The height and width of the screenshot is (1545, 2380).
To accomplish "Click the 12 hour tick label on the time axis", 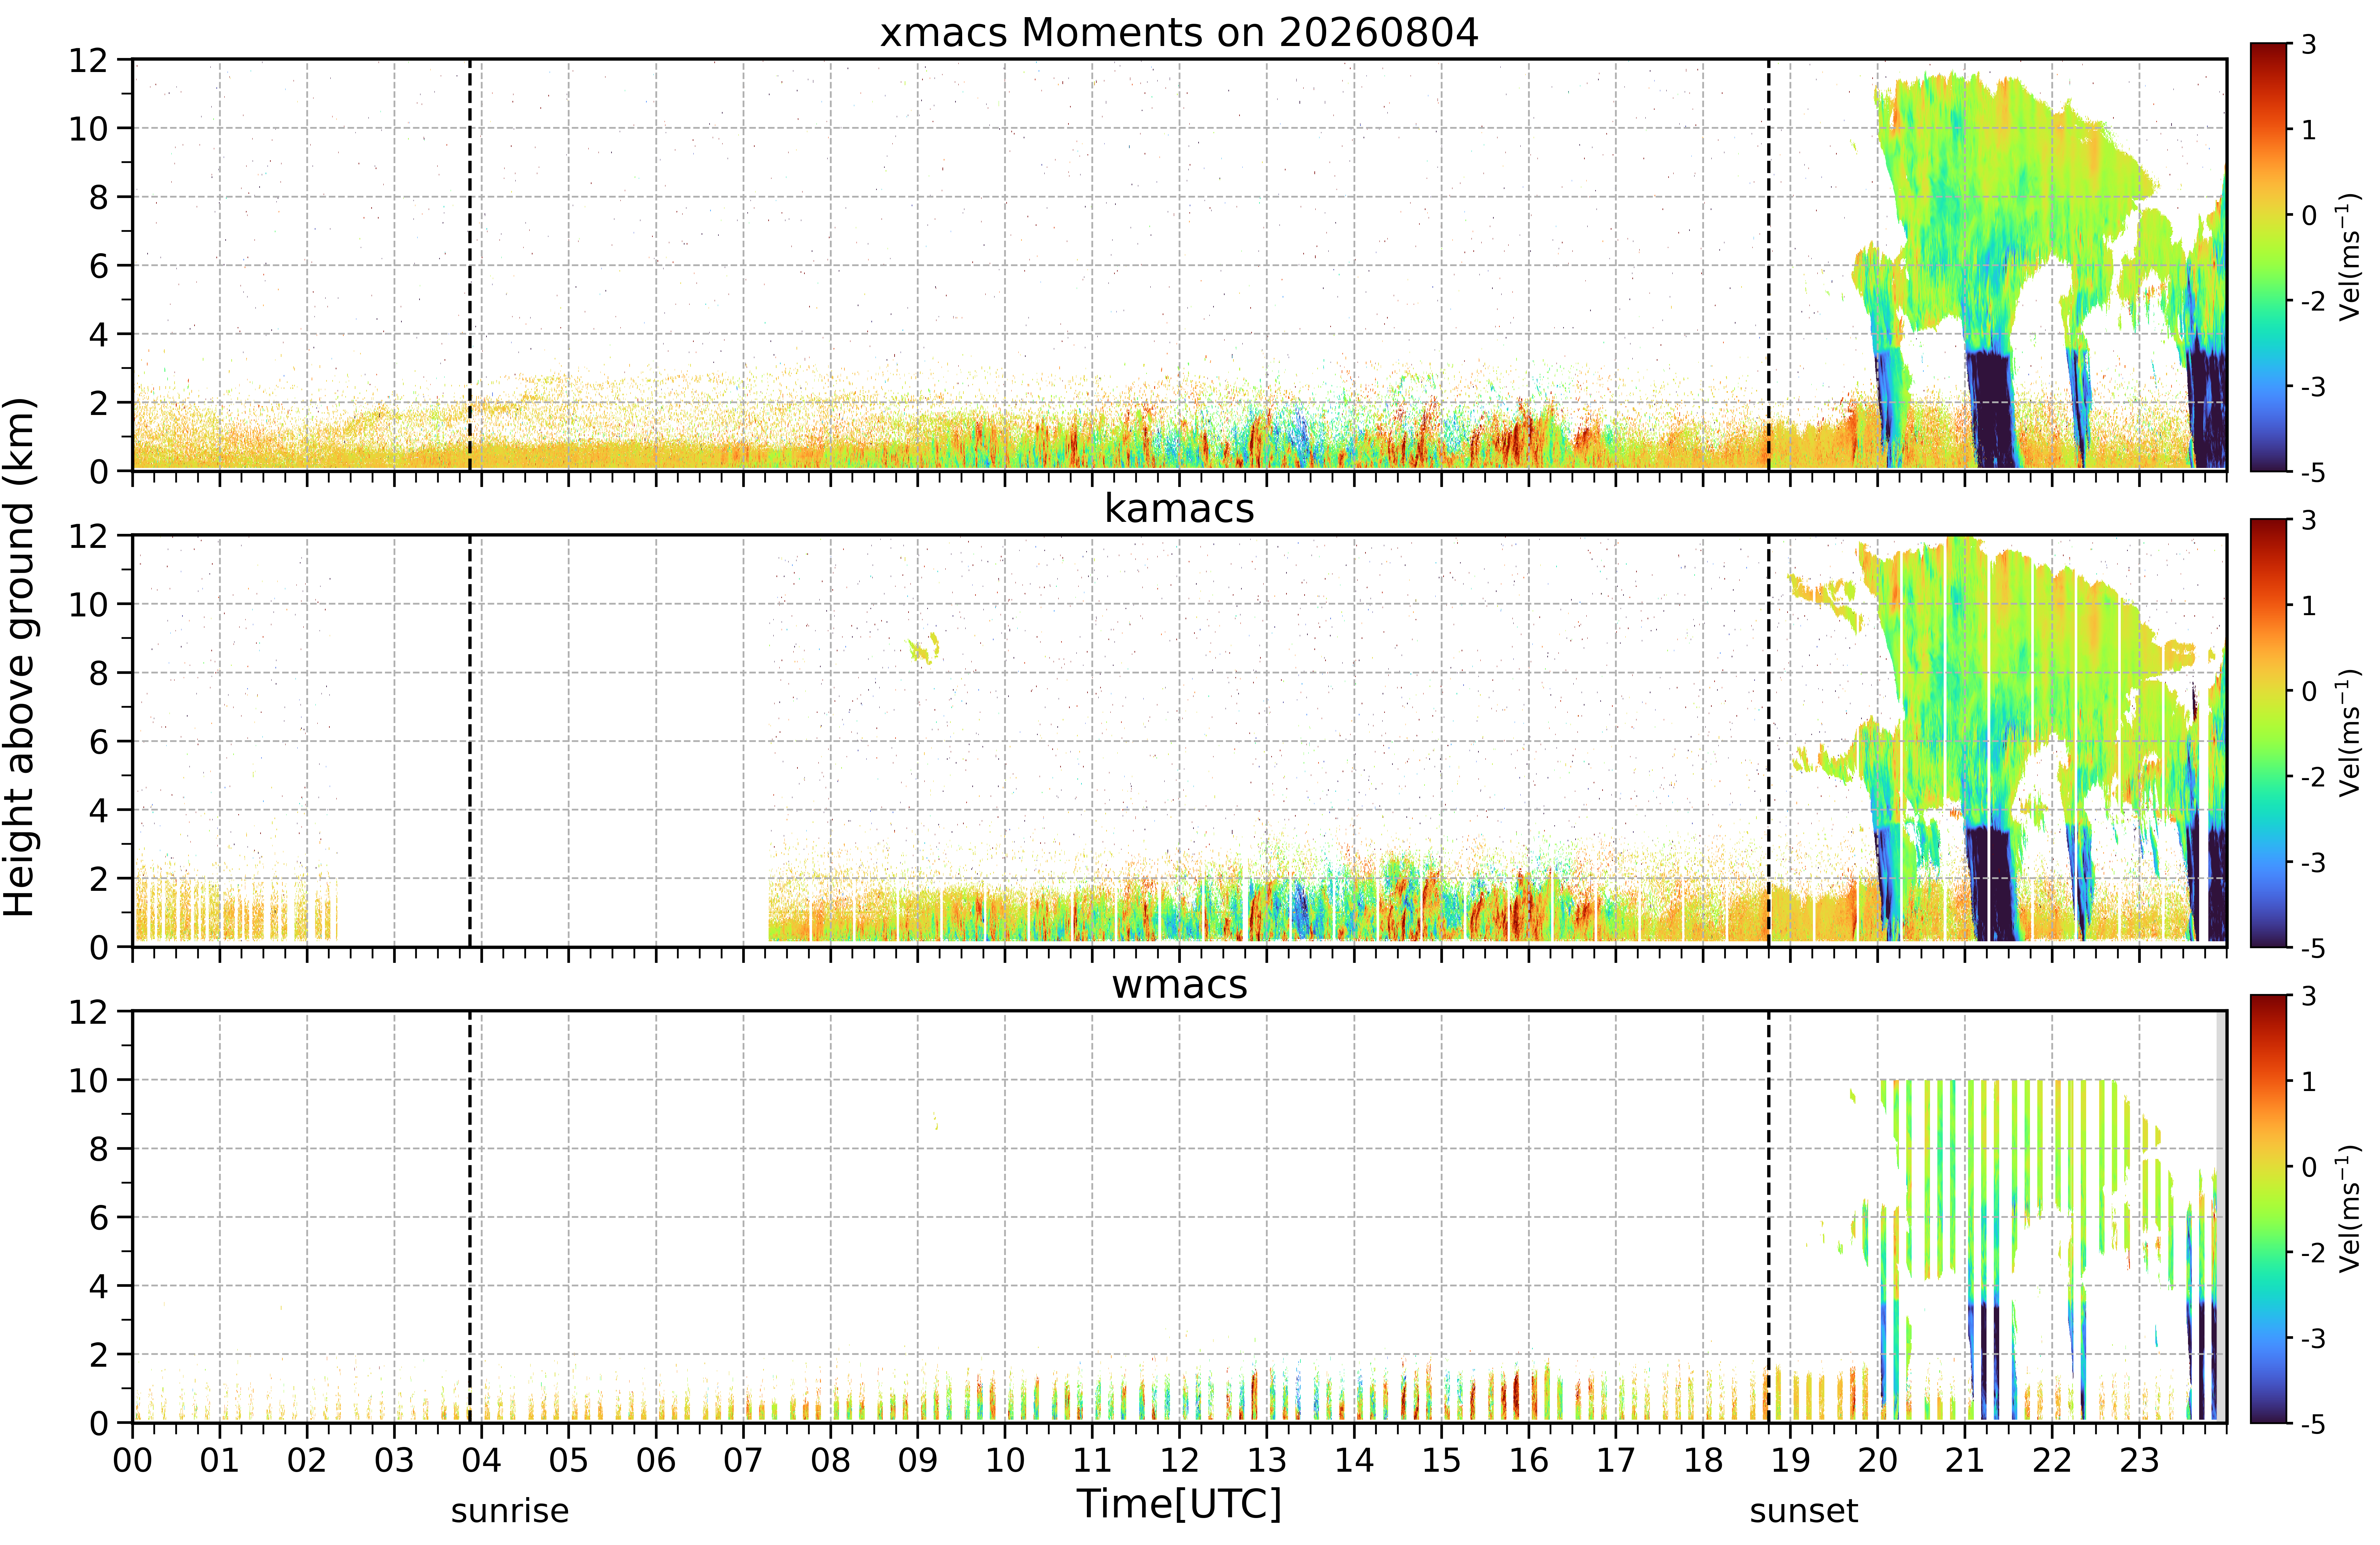I will coord(1179,1460).
